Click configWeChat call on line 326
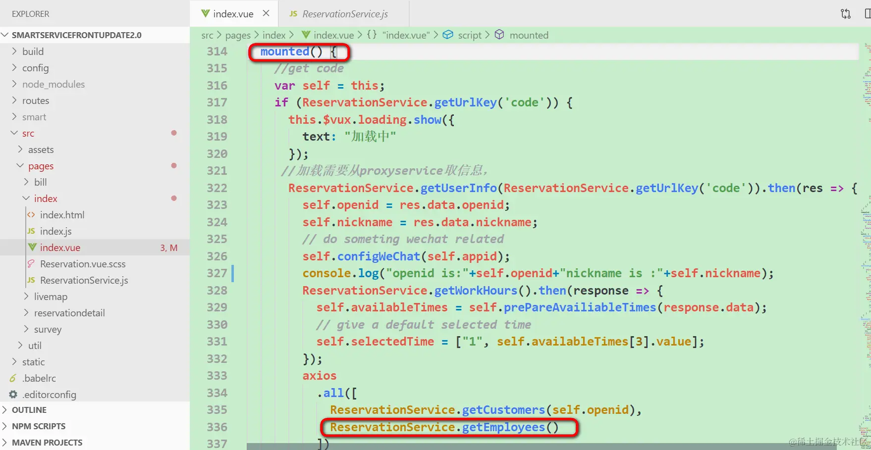This screenshot has width=871, height=450. pyautogui.click(x=379, y=256)
